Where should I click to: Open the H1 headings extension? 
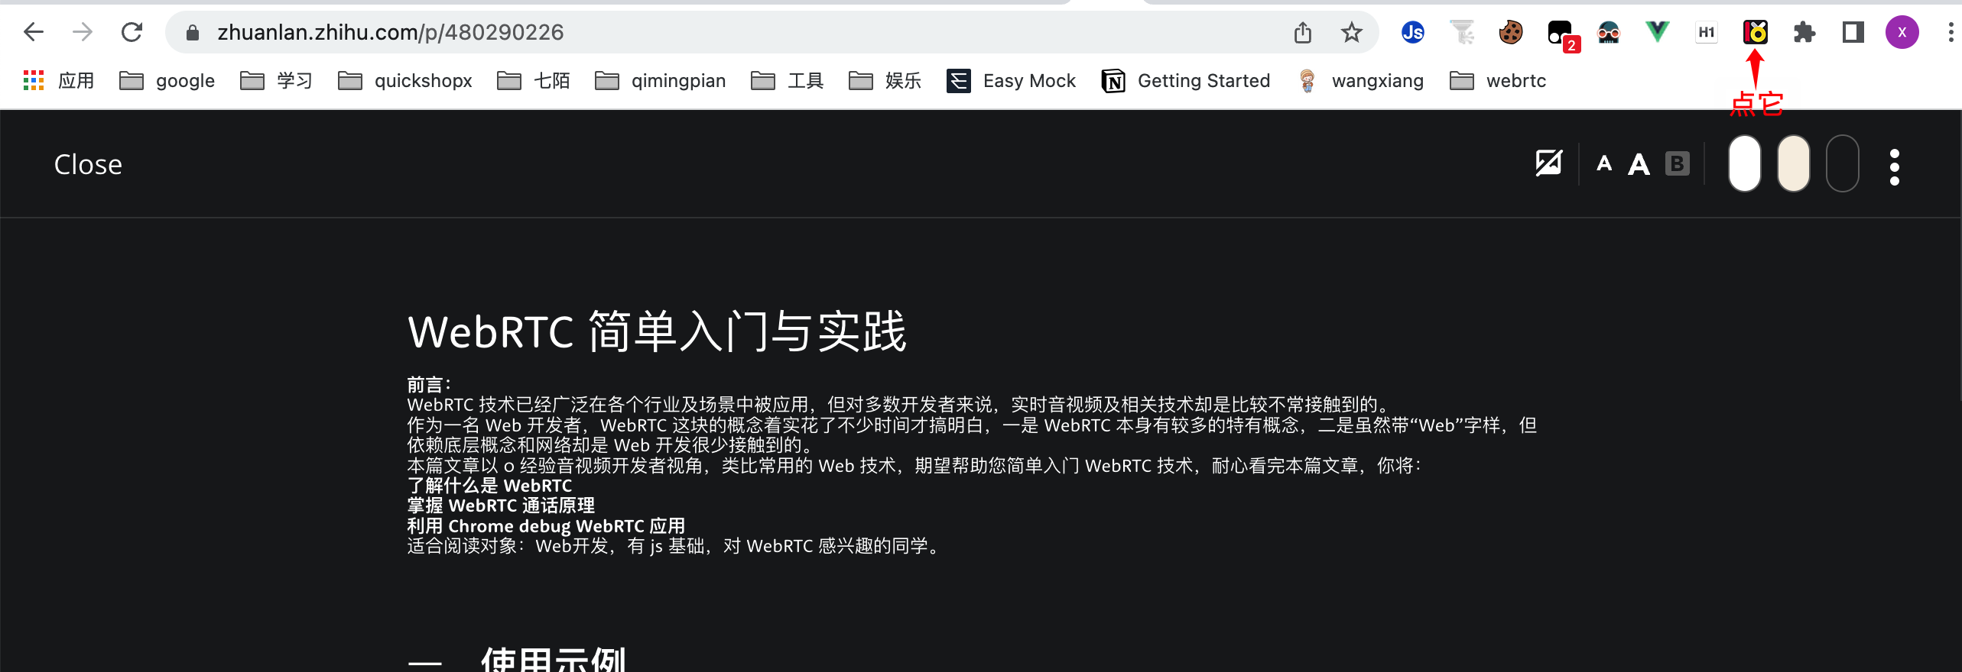(x=1707, y=32)
